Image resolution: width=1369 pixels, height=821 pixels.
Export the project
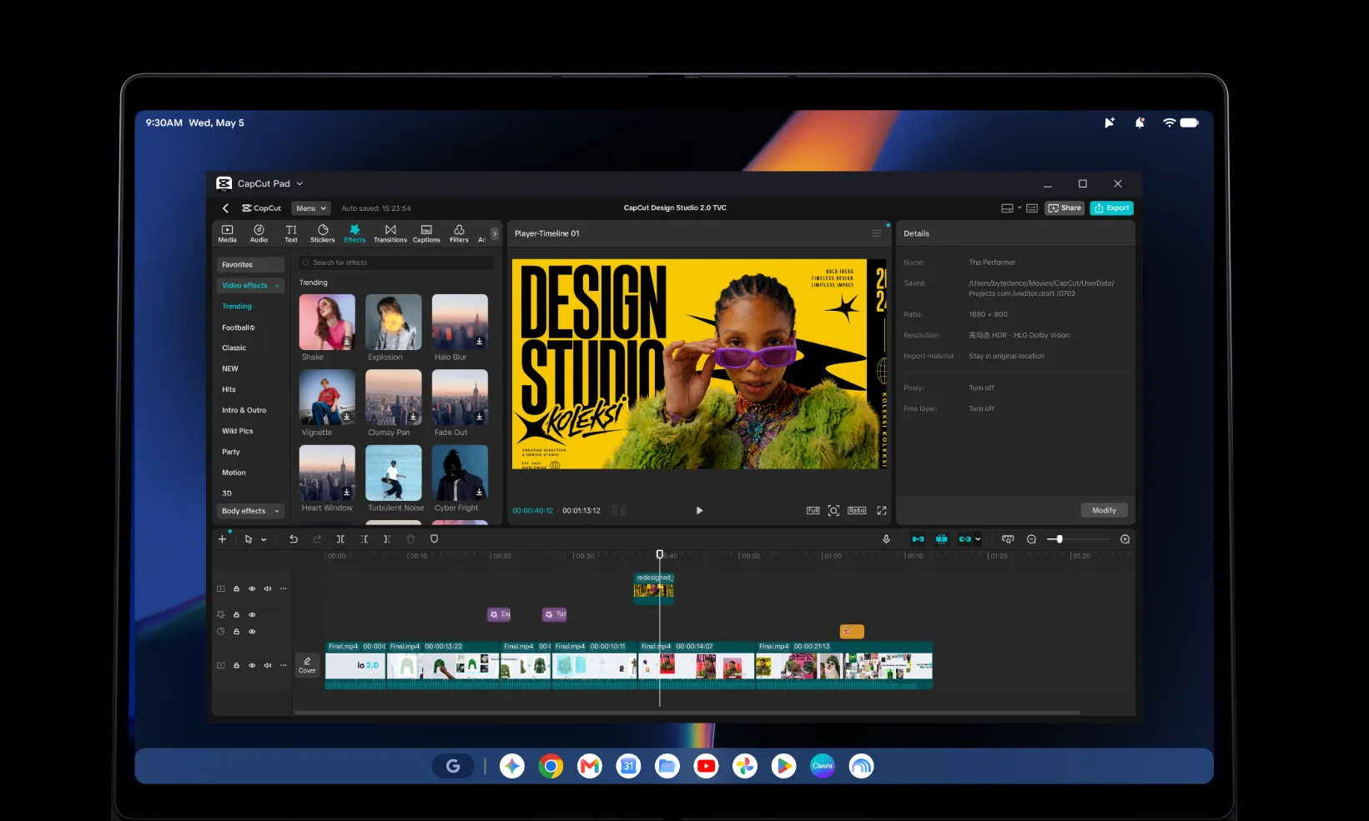coord(1112,208)
